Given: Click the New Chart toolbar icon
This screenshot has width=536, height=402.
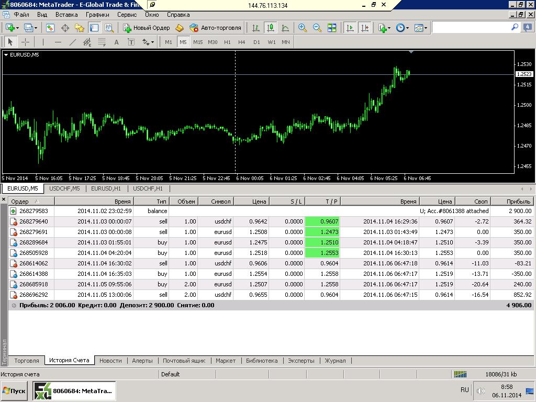Looking at the screenshot, I should (x=10, y=28).
